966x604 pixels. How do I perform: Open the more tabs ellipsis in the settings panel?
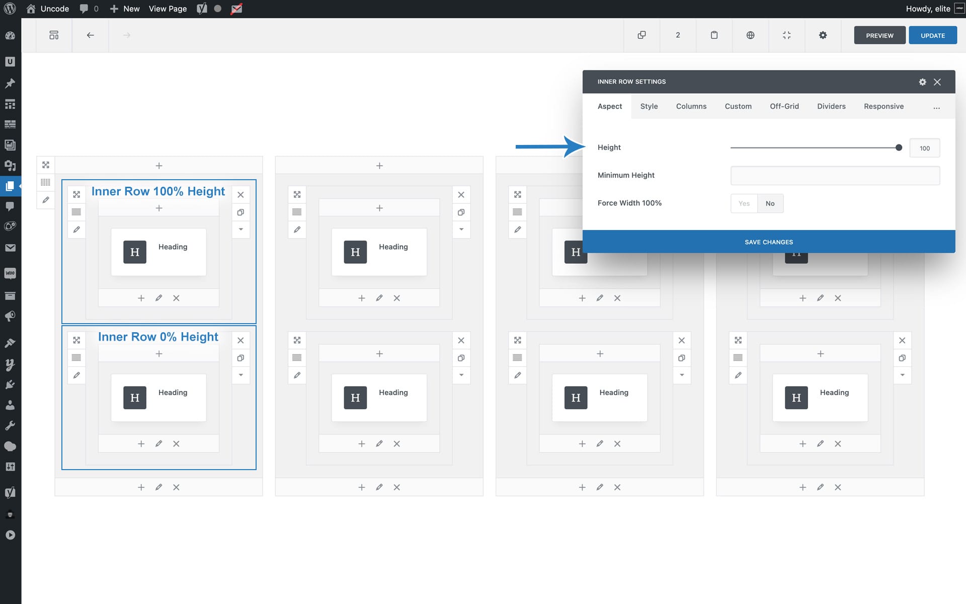click(x=936, y=107)
